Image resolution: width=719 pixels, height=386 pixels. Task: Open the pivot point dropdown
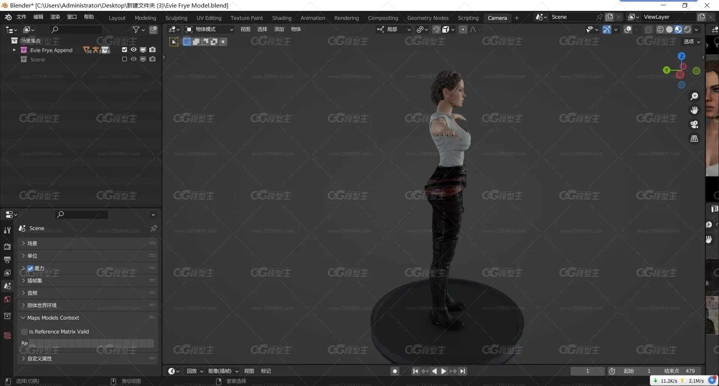(x=422, y=29)
